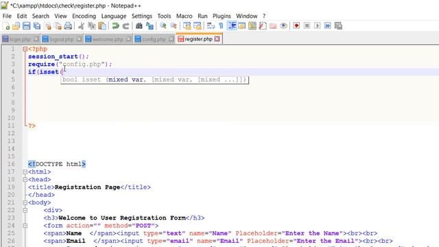Click Synchronize Vertical Scrolling icon

tap(187, 26)
